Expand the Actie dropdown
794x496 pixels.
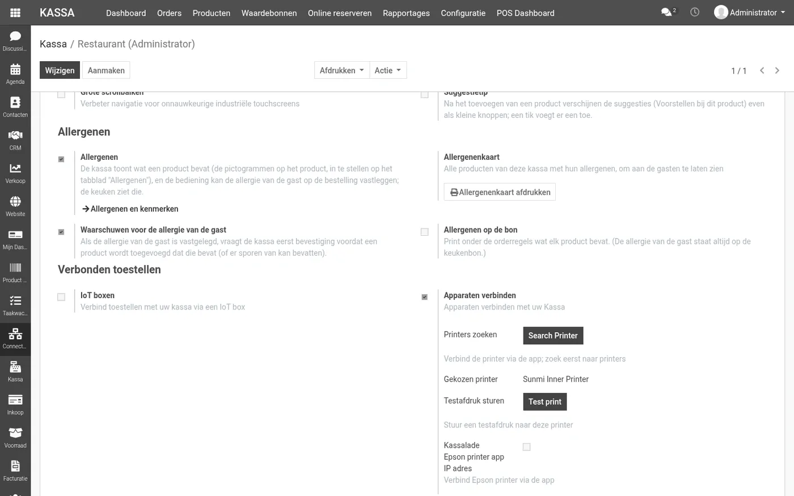point(388,70)
